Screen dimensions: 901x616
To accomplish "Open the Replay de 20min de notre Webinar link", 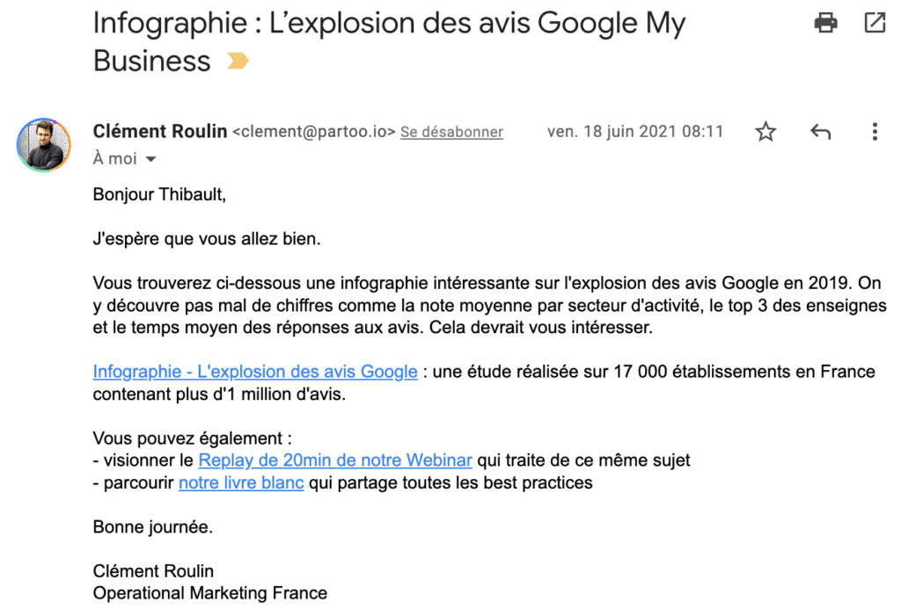I will pyautogui.click(x=335, y=460).
